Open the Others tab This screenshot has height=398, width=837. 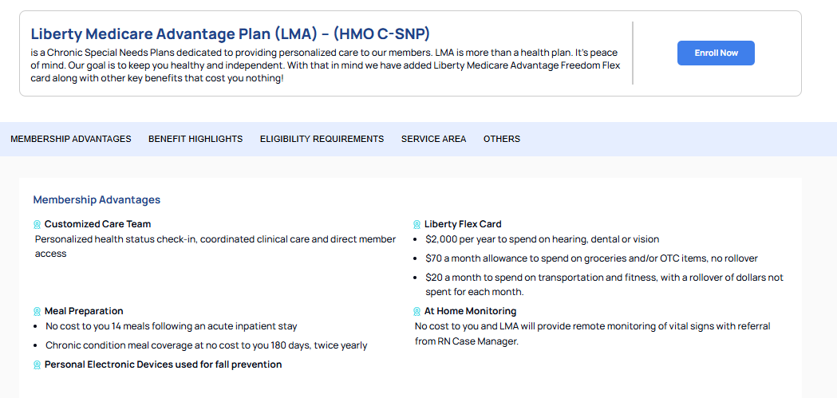pos(502,139)
